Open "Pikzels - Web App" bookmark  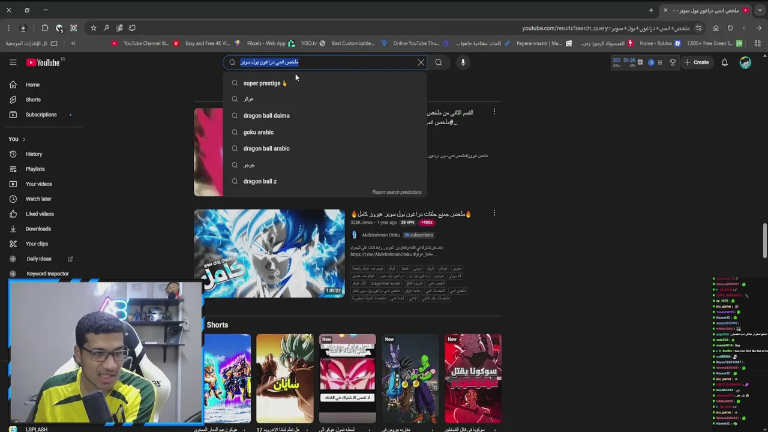tap(271, 43)
